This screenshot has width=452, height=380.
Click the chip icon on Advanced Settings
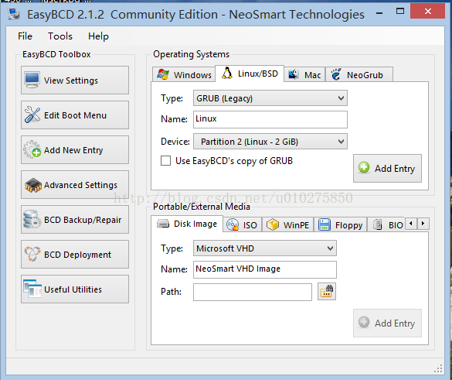coord(33,185)
